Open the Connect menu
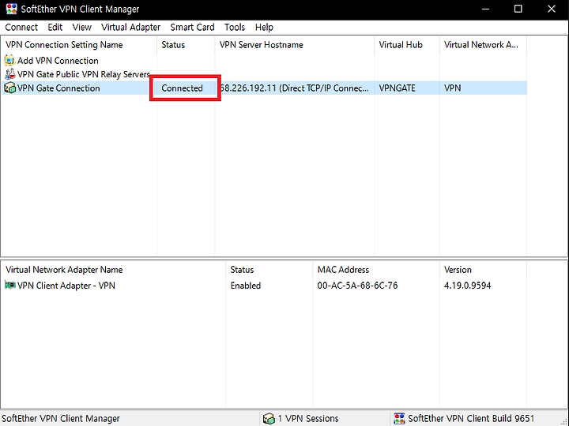 tap(21, 27)
